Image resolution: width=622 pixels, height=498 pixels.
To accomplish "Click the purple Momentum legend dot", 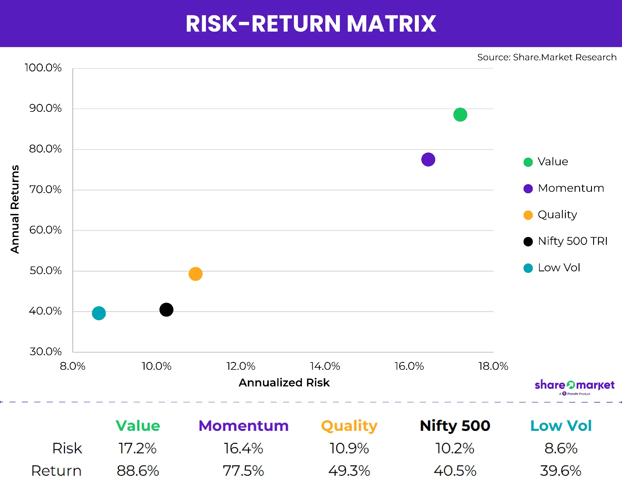I will click(528, 189).
